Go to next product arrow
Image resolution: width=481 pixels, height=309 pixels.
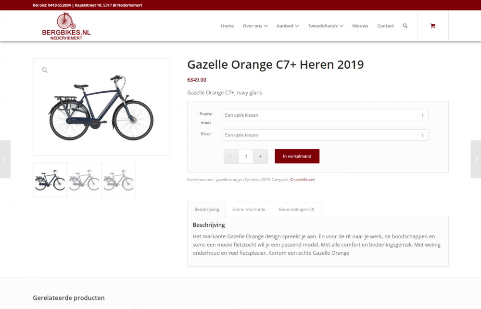[x=476, y=160]
